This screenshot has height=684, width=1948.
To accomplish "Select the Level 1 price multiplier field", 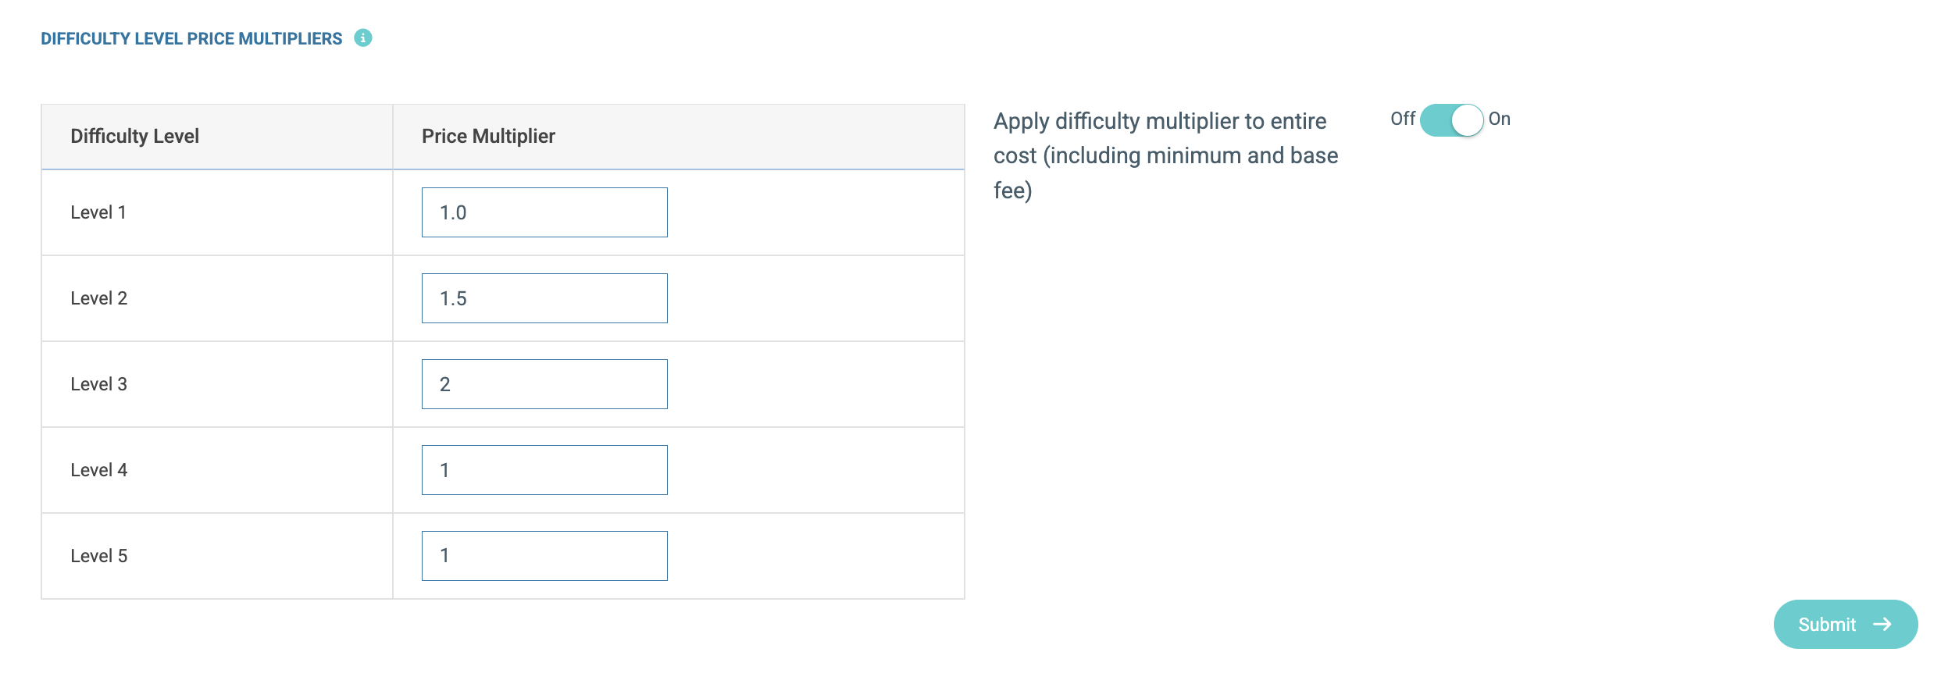I will coord(544,212).
